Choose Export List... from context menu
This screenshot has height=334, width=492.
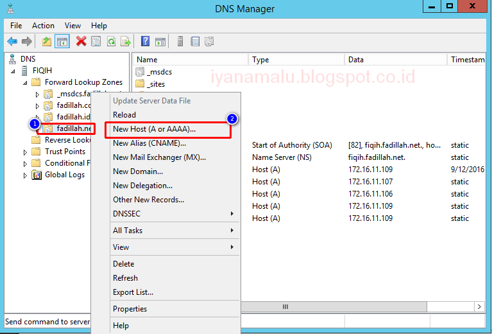(x=175, y=292)
